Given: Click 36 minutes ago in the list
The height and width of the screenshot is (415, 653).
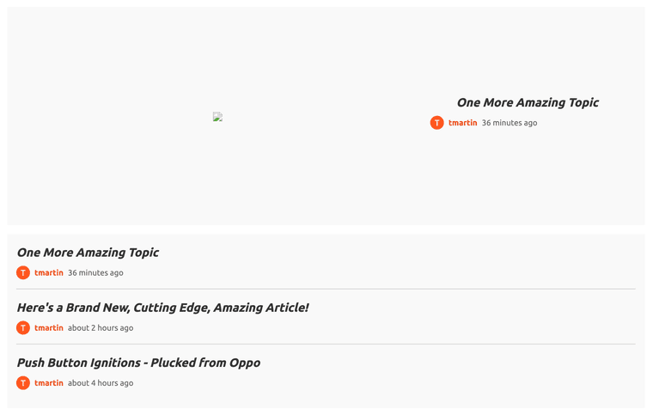Looking at the screenshot, I should [95, 272].
